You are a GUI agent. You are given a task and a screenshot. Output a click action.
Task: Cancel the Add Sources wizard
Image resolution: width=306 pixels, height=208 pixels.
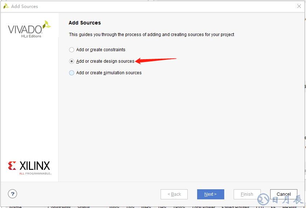284,194
